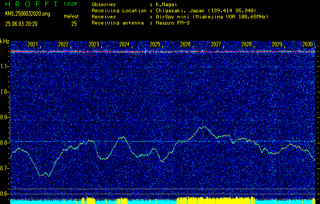The image size is (320, 204).
Task: Click the Receiving Location field label
Action: click(x=119, y=10)
